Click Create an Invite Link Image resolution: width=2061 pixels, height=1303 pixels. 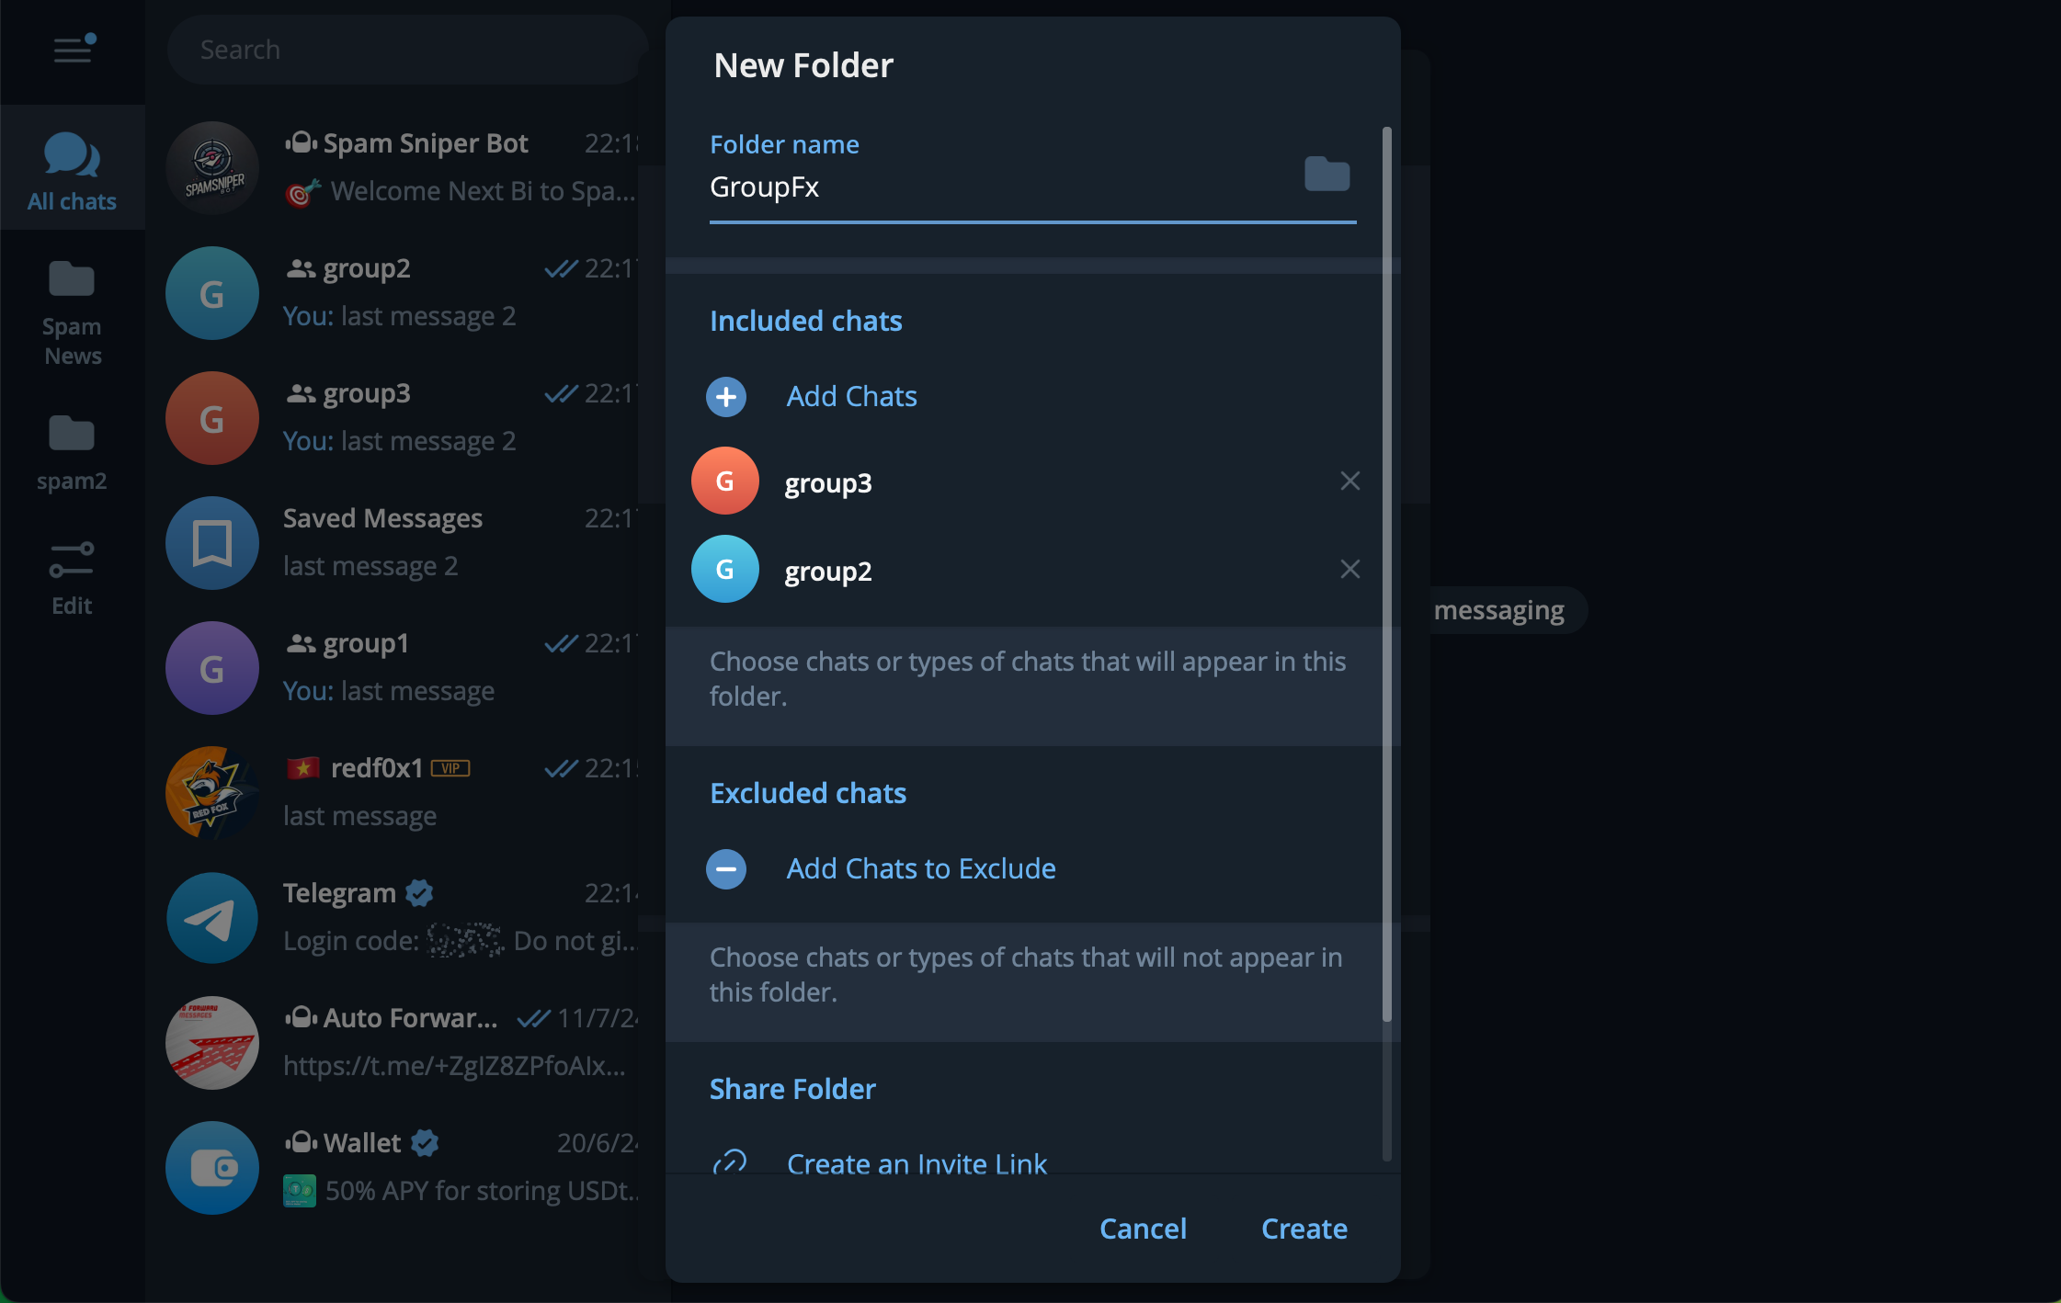(x=917, y=1163)
